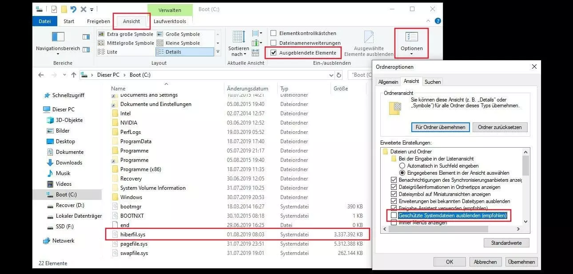Enable Geschützte Systemdateien ausblenden checkbox
This screenshot has width=573, height=274.
click(394, 215)
